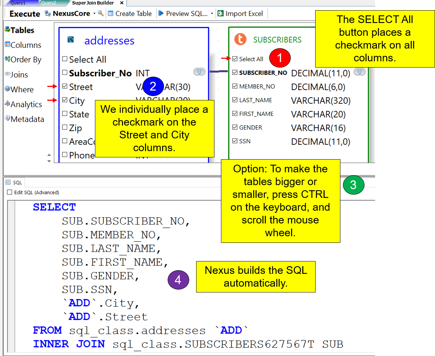Image resolution: width=435 pixels, height=356 pixels.
Task: Click the join icon on SUBSCRIBER_NO DECIMAL row
Action: click(x=359, y=72)
